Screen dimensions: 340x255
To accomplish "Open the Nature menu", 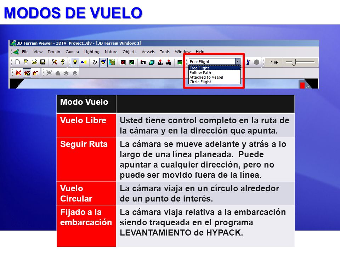I will pyautogui.click(x=111, y=52).
